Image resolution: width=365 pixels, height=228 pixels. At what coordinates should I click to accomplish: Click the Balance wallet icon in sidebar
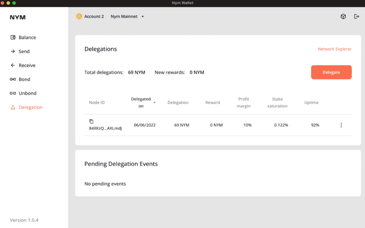point(13,37)
